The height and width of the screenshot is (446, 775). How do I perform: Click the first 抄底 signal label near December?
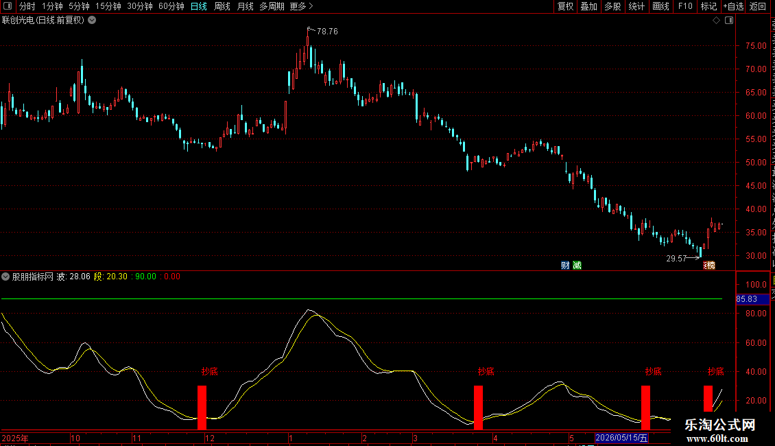210,371
